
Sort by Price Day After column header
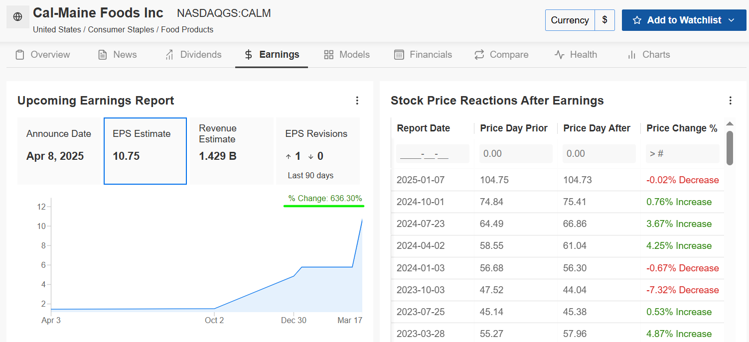coord(597,128)
